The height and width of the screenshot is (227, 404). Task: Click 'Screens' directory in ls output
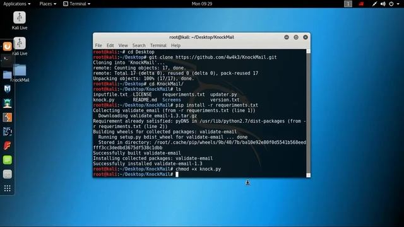(172, 100)
